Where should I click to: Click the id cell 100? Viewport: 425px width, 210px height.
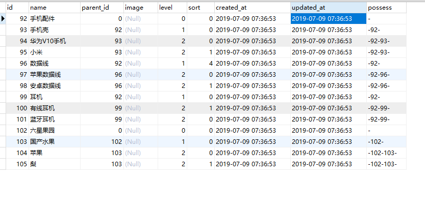point(17,108)
